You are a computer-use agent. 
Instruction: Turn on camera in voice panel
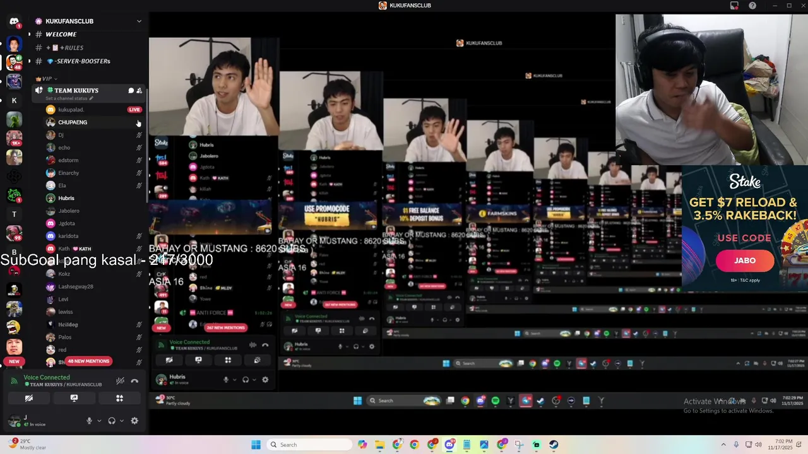pos(28,398)
